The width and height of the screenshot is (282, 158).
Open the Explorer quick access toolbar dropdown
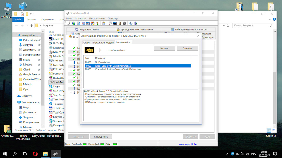[x=31, y=14]
